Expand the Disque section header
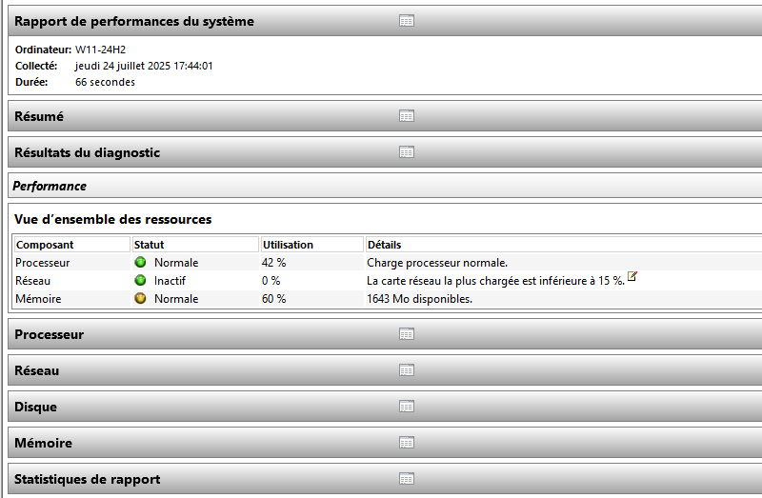762x498 pixels. tap(35, 407)
